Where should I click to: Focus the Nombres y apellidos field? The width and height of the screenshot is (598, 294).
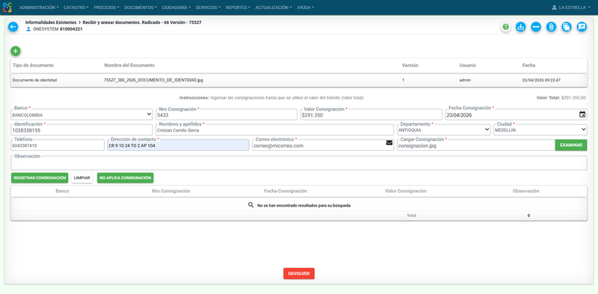pyautogui.click(x=274, y=130)
